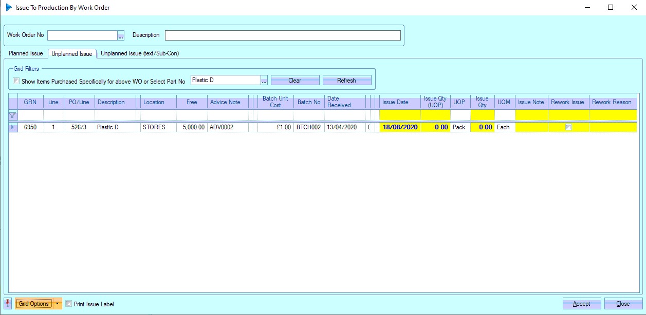
Task: Maximize the Issue To Production window
Action: [610, 8]
